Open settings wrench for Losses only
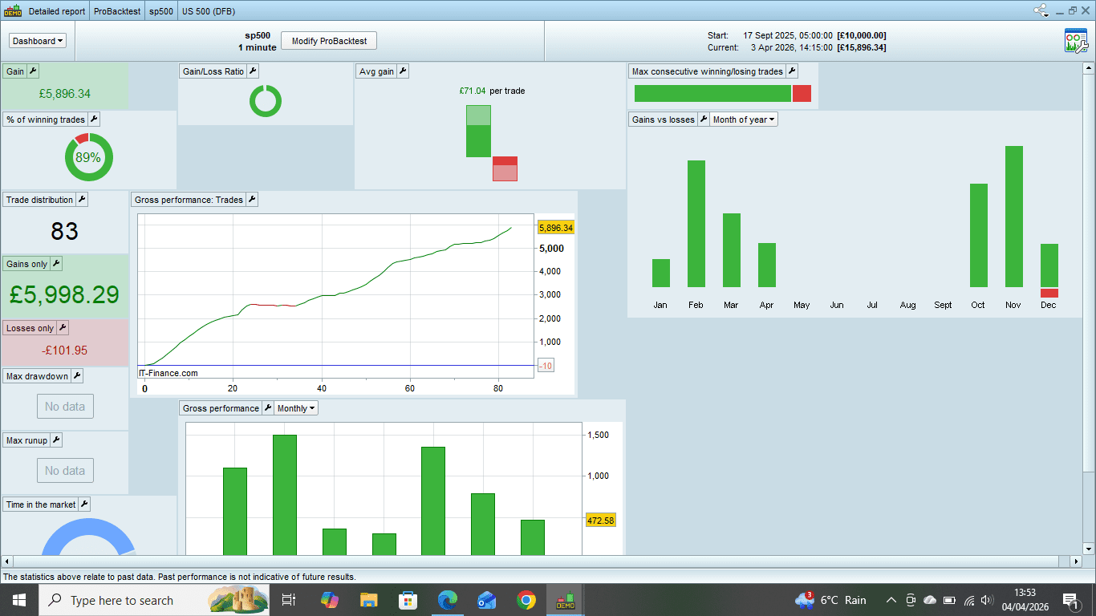1096x616 pixels. pyautogui.click(x=63, y=328)
